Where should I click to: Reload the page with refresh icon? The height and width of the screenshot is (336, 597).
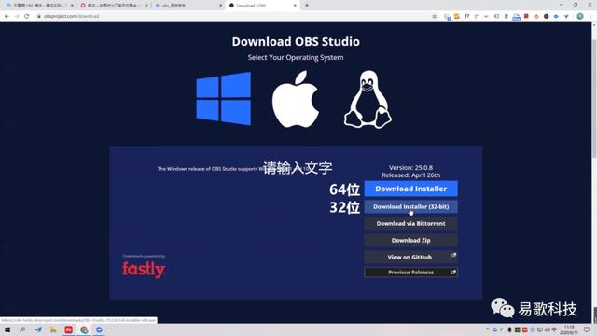[x=27, y=16]
